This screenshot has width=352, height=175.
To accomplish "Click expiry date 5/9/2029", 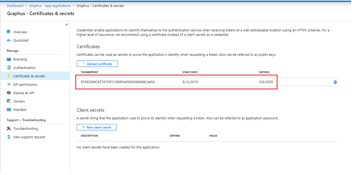I will coord(266,82).
